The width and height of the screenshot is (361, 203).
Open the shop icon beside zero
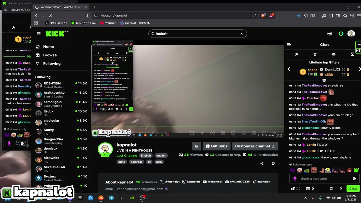pyautogui.click(x=308, y=189)
